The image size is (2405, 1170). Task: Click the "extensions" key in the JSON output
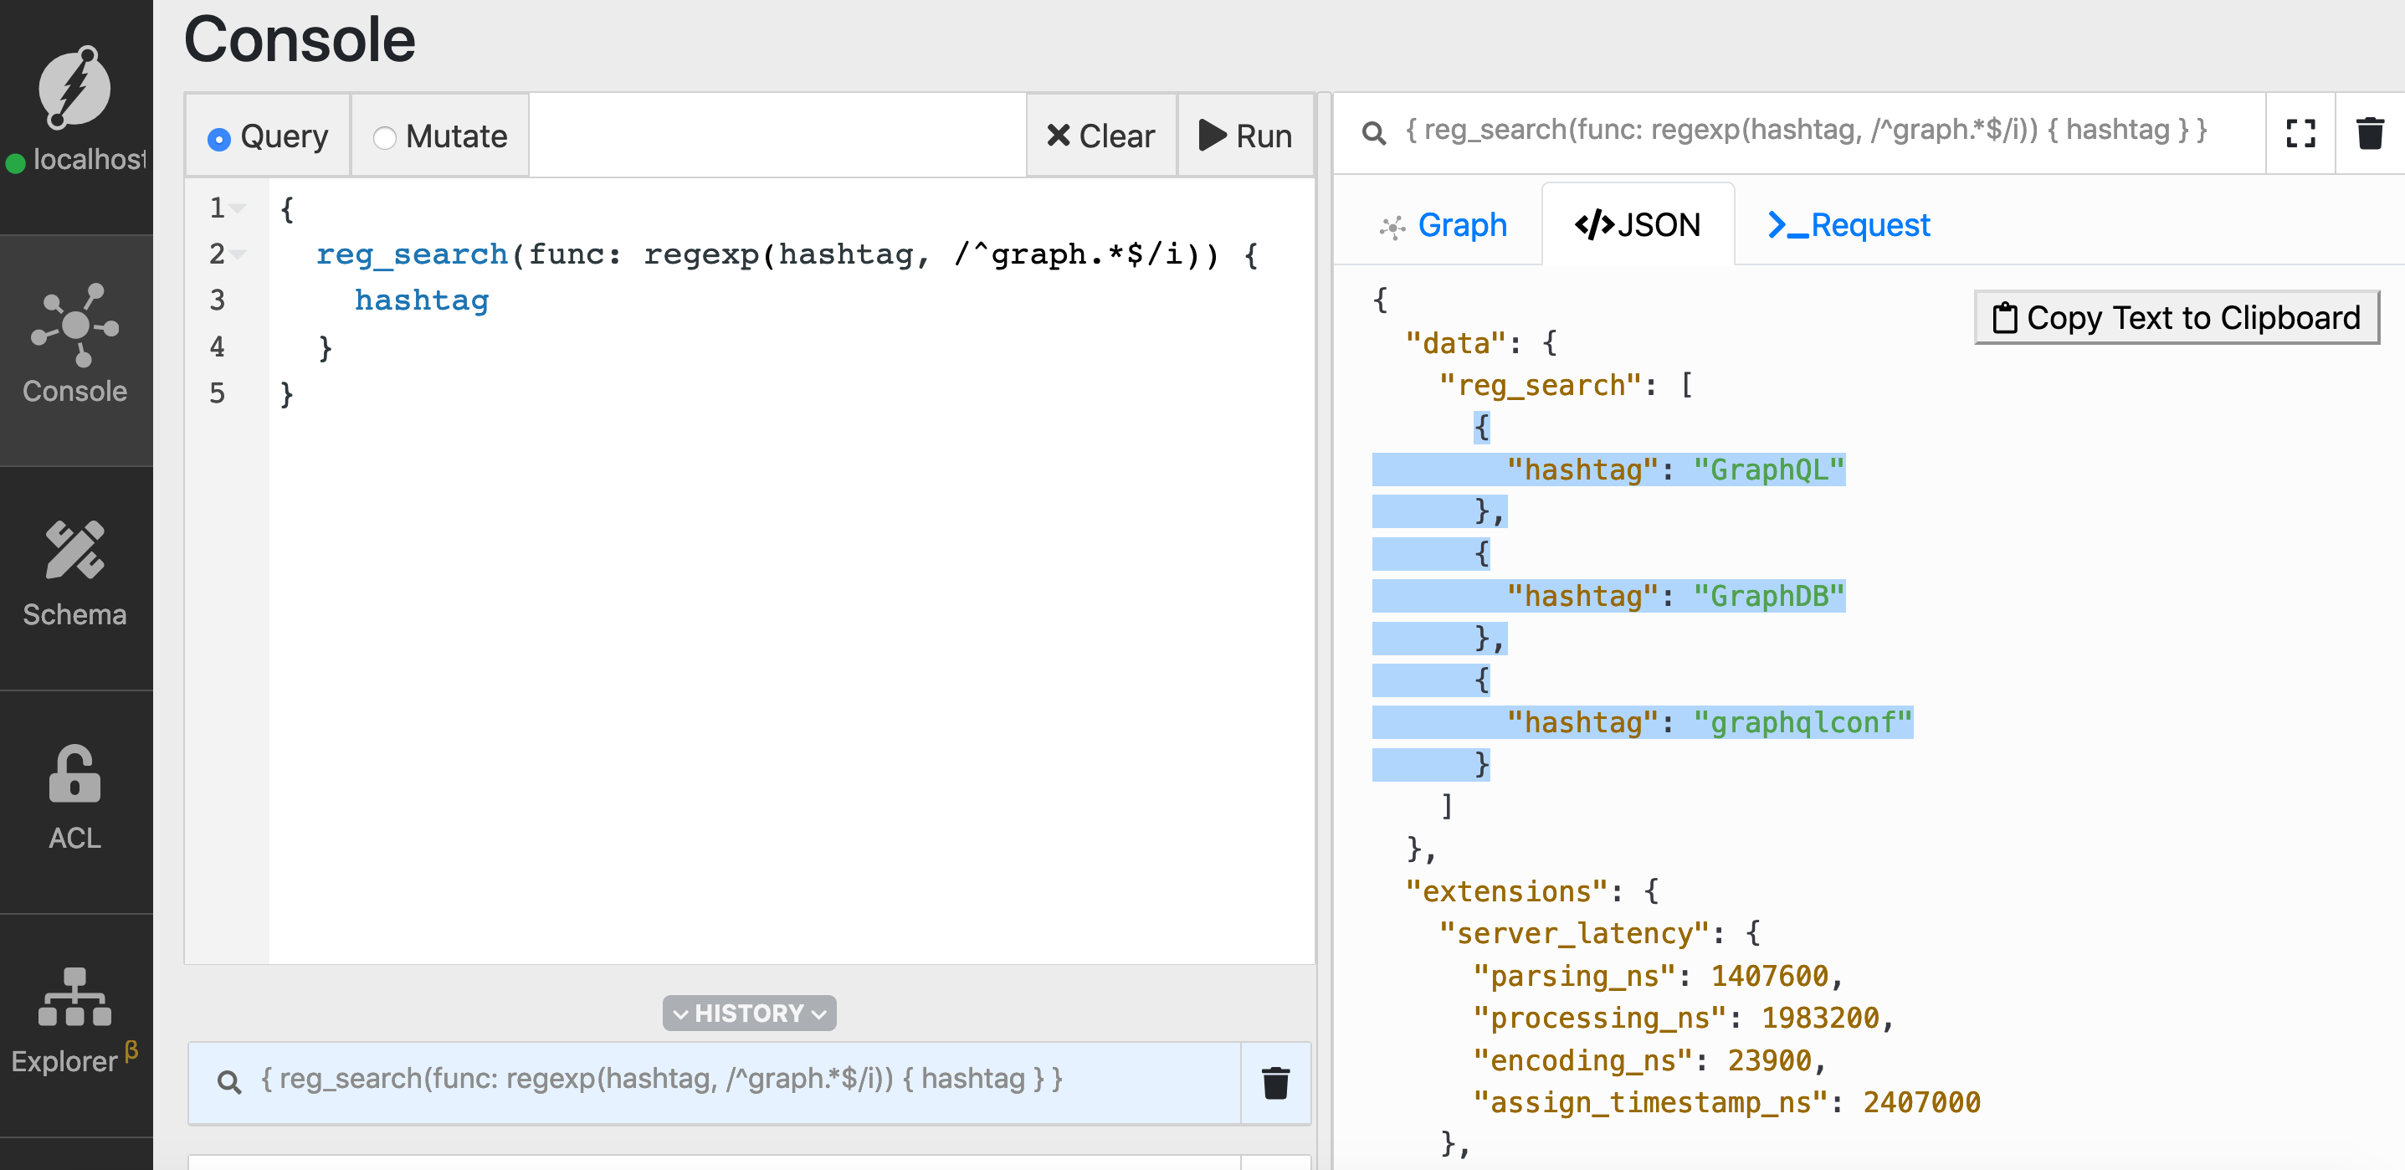(1506, 890)
